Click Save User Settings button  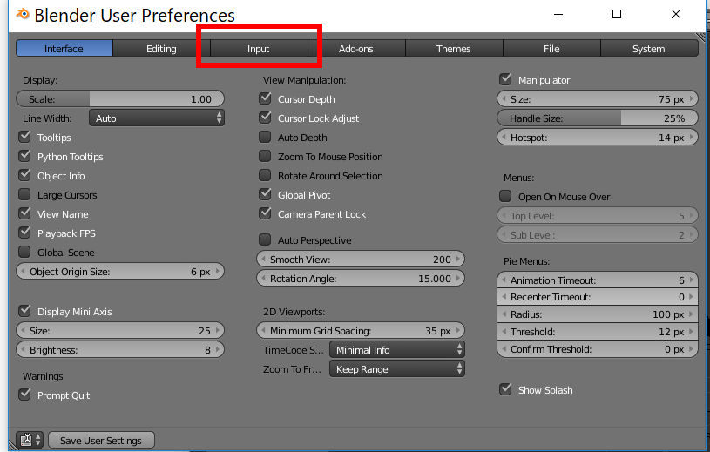pyautogui.click(x=101, y=440)
